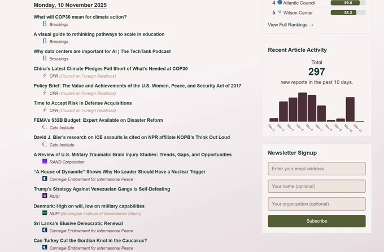Click Brookings logo under the COP30 article
Viewport: 384px width, 252px height.
pyautogui.click(x=45, y=24)
